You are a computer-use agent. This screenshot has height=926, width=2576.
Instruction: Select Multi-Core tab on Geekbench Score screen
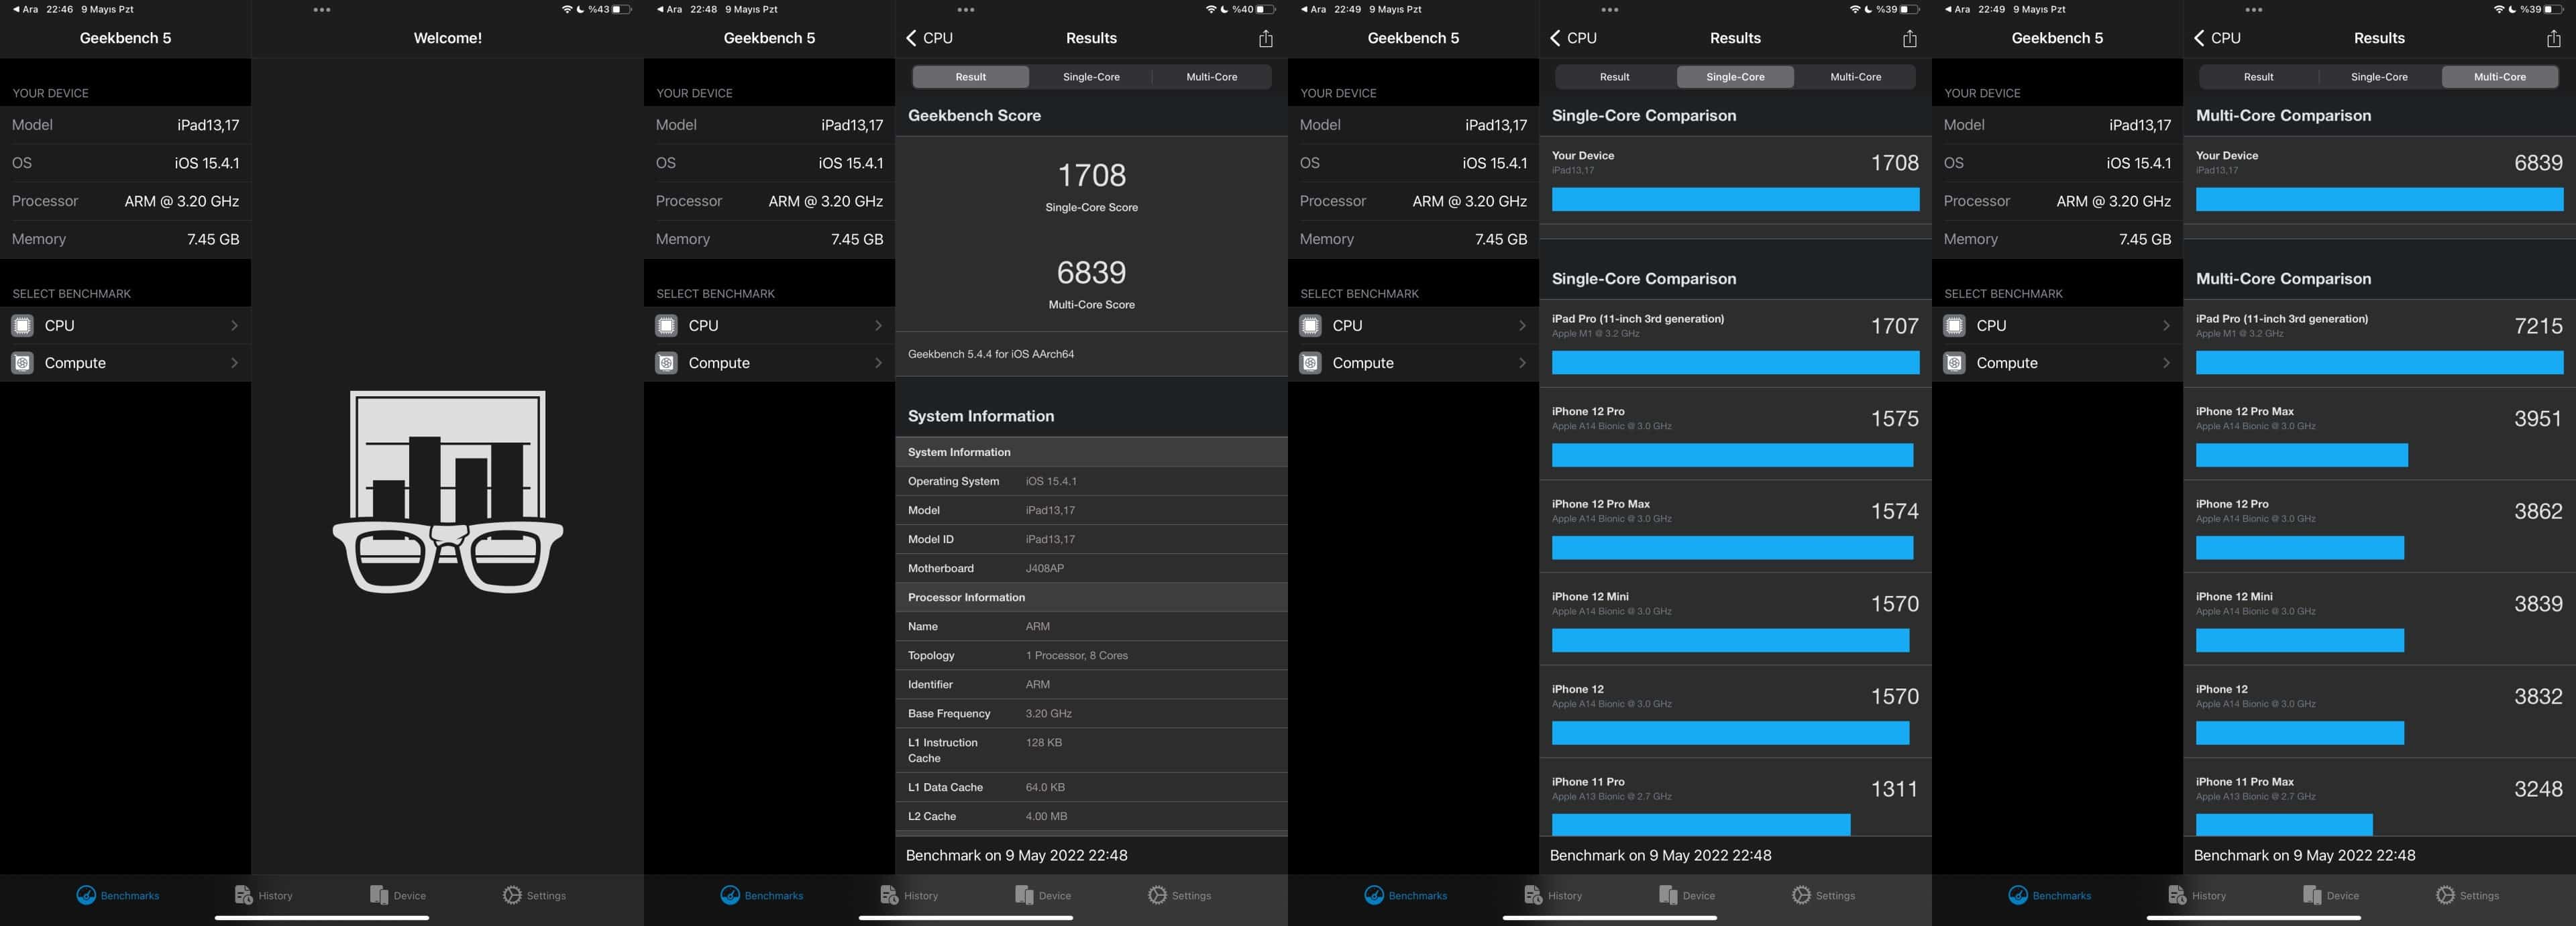[x=1211, y=77]
